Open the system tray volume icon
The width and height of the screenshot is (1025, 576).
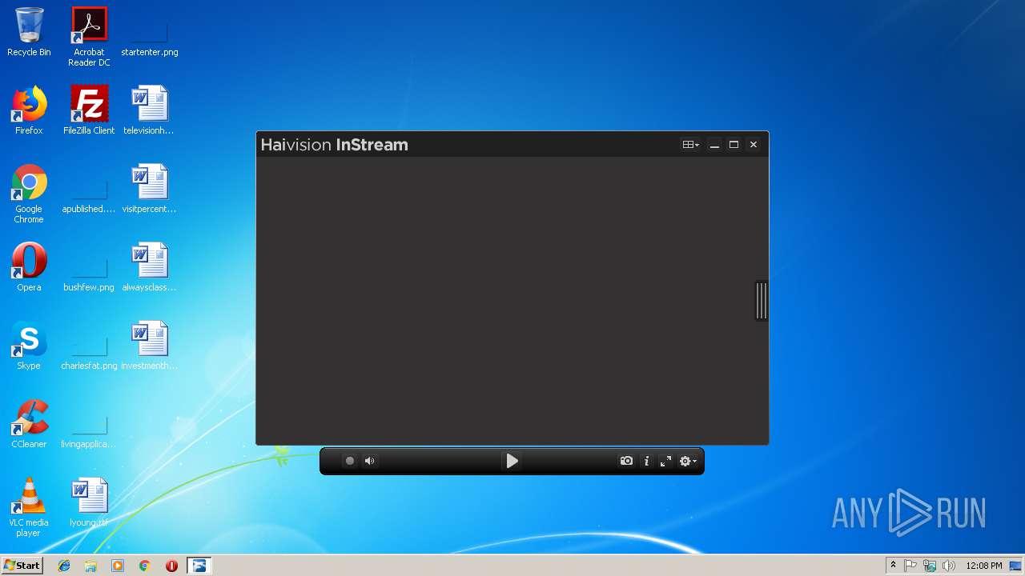pos(949,566)
